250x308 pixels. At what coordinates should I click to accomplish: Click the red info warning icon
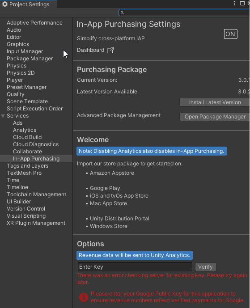84,297
